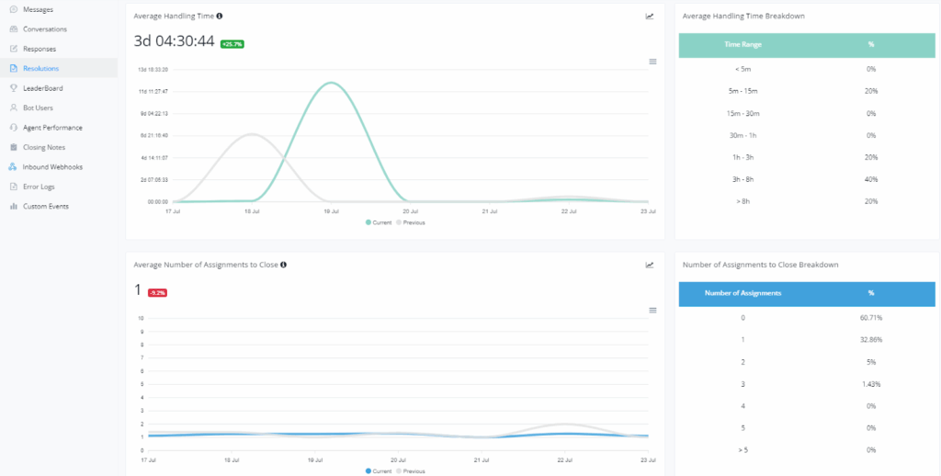Open the Messages sidebar item

coord(38,9)
